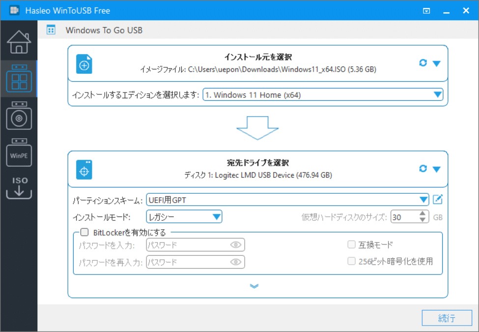Open the installation source dropdown arrow
Viewport: 479px width, 332px height.
pos(437,63)
